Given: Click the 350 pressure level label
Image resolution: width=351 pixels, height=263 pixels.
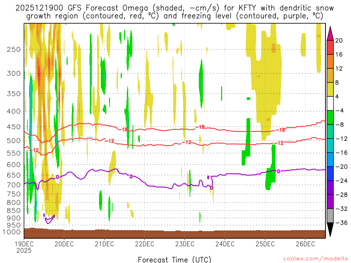Looking at the screenshot, I should [x=14, y=94].
